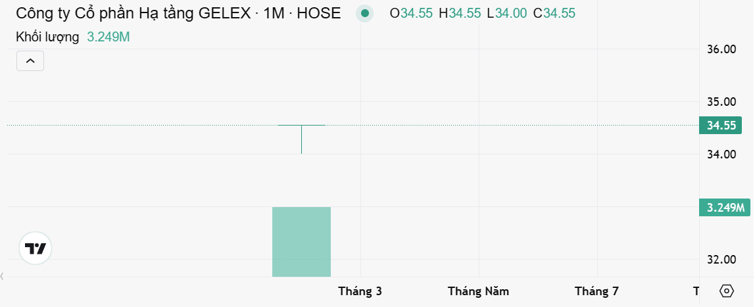The width and height of the screenshot is (755, 307).
Task: Click the candlestick wick on chart
Action: [x=301, y=139]
